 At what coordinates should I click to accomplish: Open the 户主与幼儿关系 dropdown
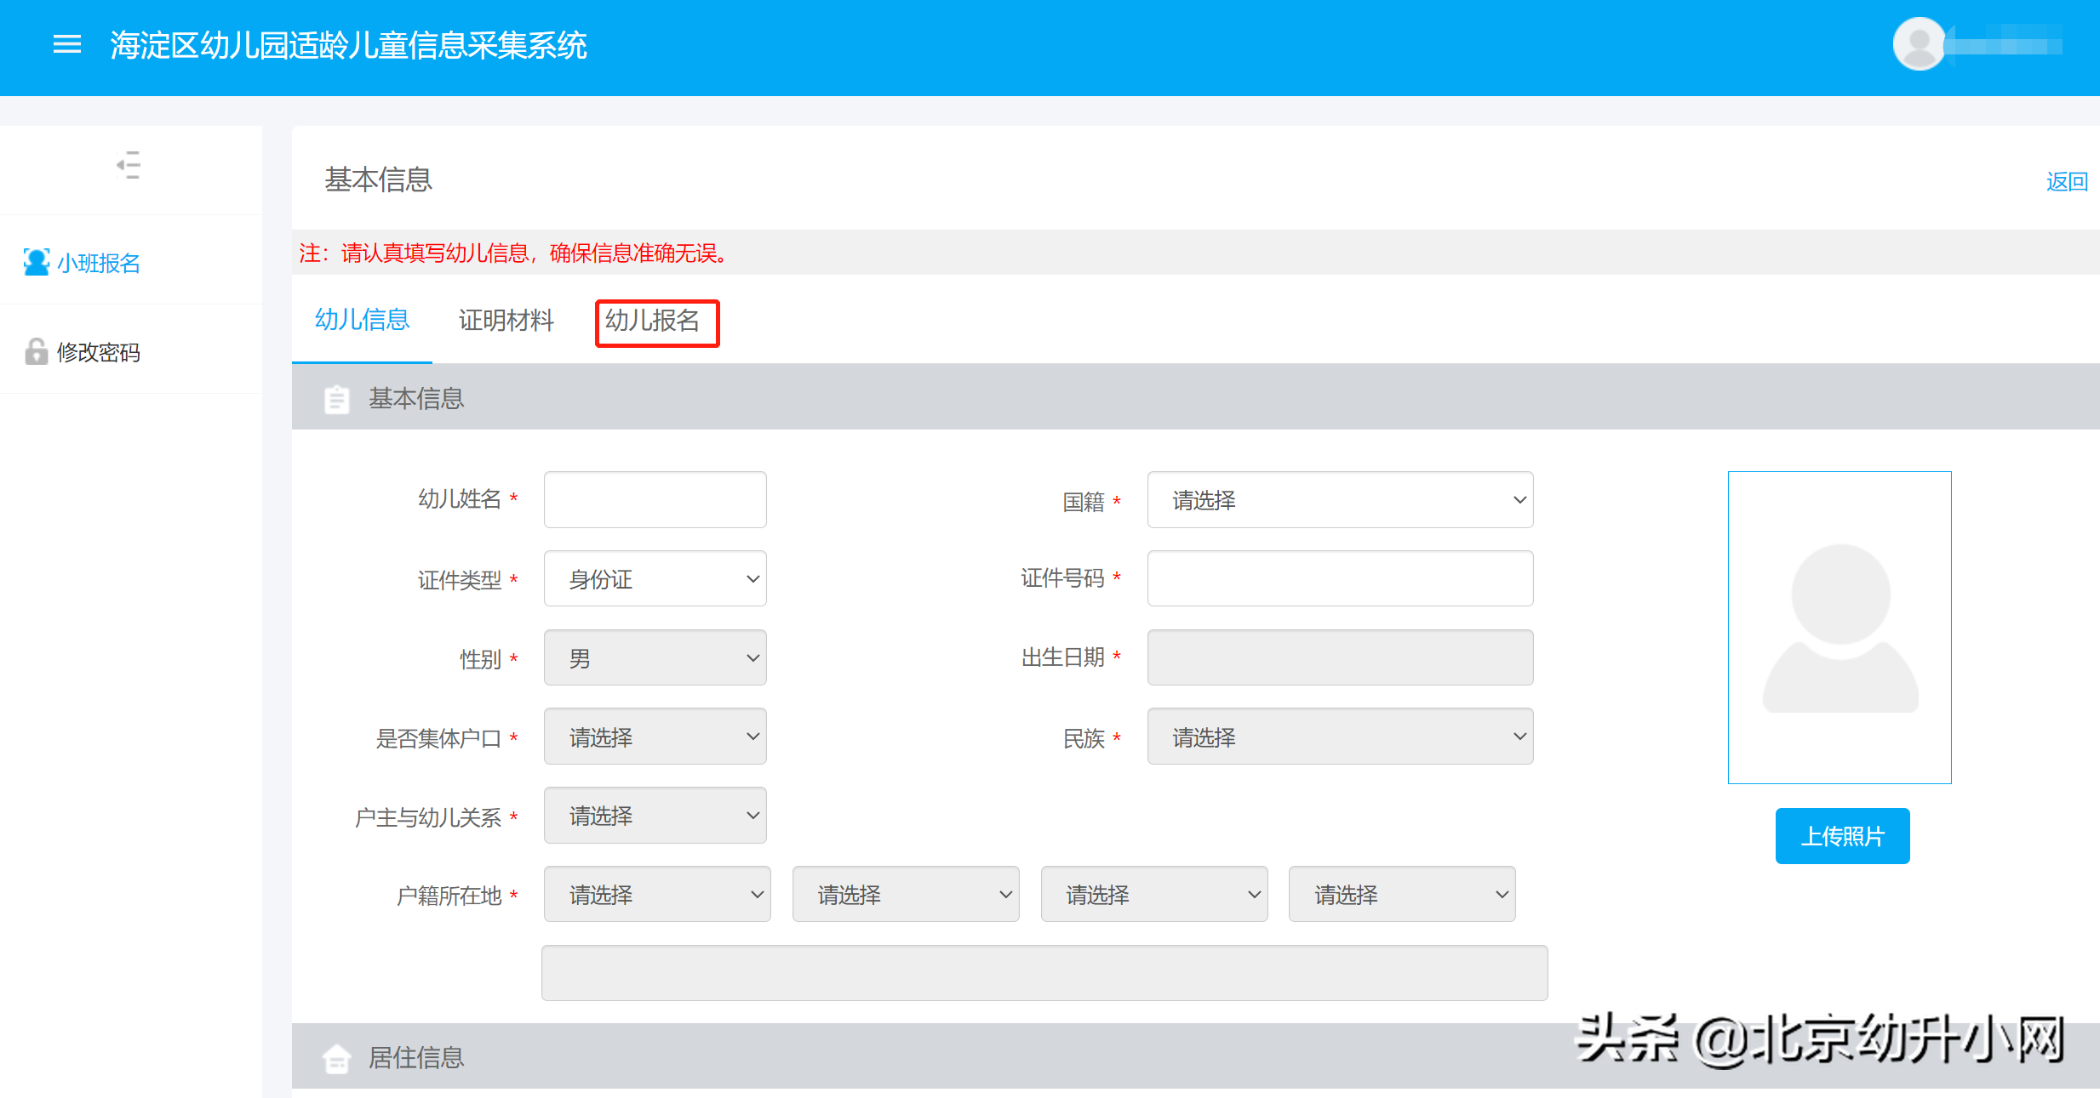655,816
